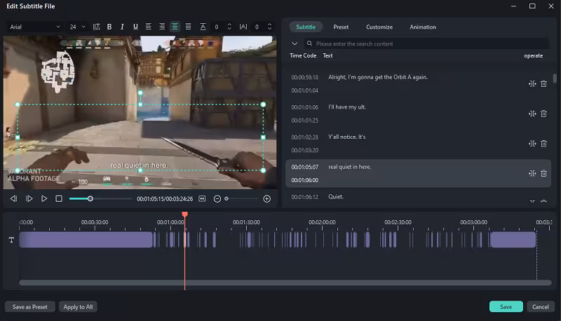The image size is (561, 321).
Task: Click the Apply to All button
Action: (x=78, y=307)
